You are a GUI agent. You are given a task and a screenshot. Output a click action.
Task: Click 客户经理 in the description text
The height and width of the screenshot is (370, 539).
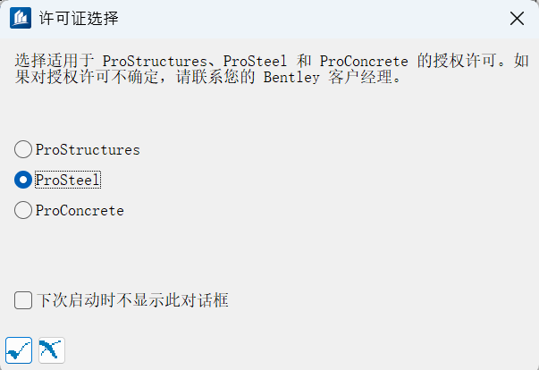coord(360,77)
